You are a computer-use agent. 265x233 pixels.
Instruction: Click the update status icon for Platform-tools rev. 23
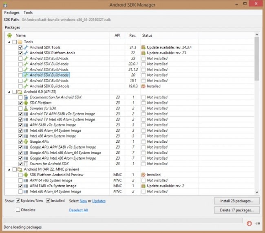[x=144, y=53]
